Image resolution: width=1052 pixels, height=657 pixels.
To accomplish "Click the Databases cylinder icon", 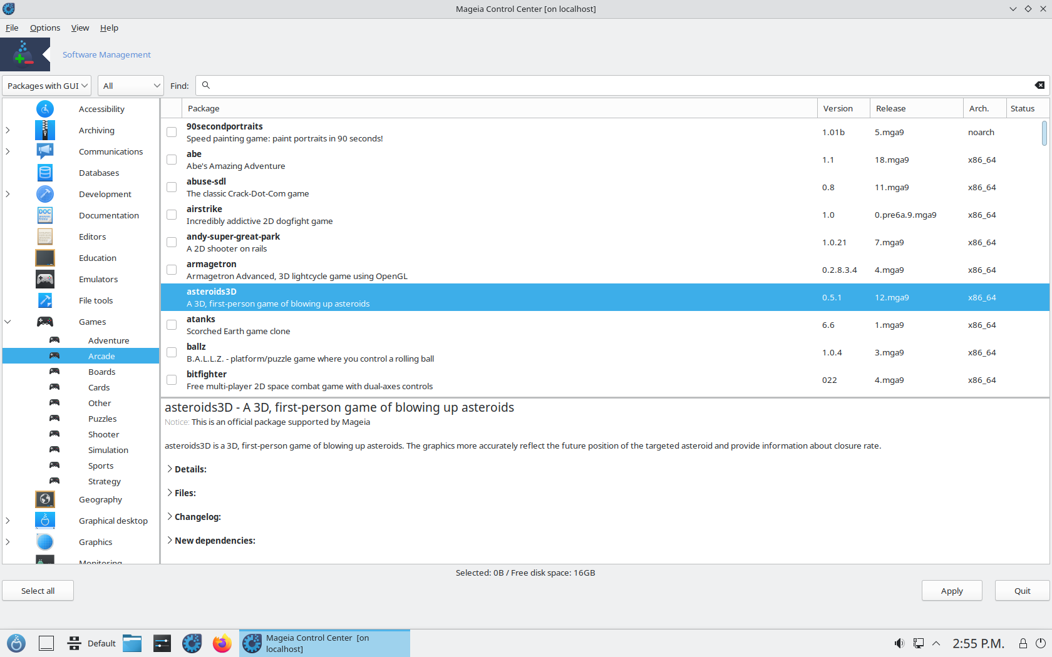I will [45, 173].
